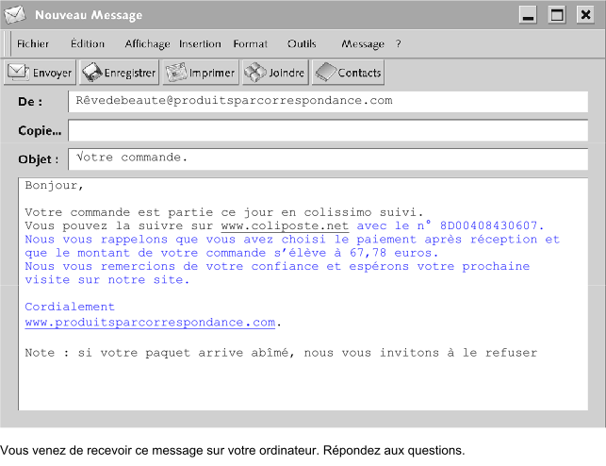Open the Contacts address book
Image resolution: width=606 pixels, height=466 pixels.
click(x=348, y=73)
